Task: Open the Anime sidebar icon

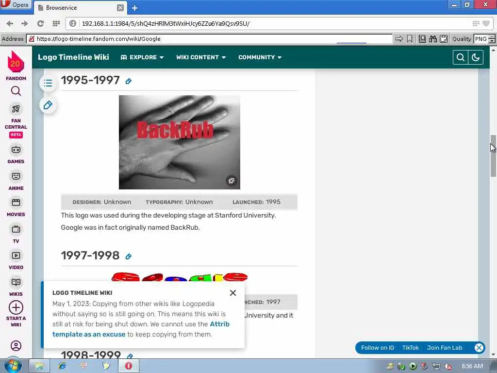Action: pos(16,176)
